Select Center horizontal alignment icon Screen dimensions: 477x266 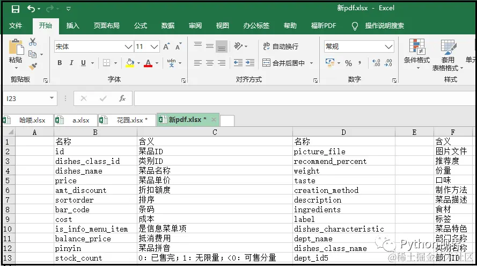210,63
